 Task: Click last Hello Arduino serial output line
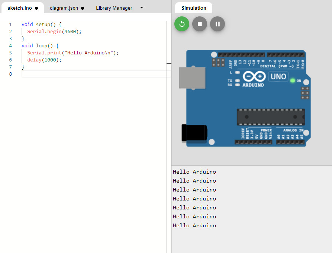click(x=194, y=226)
